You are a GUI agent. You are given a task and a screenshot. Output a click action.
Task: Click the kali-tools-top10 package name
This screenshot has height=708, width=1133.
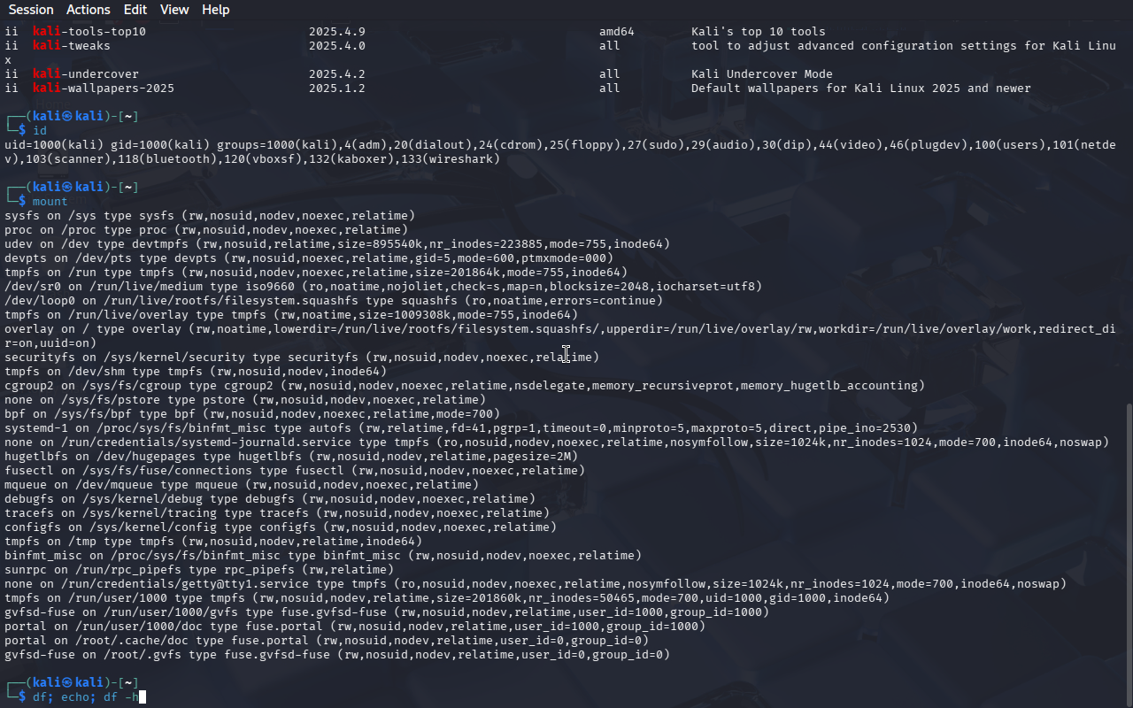tap(89, 32)
